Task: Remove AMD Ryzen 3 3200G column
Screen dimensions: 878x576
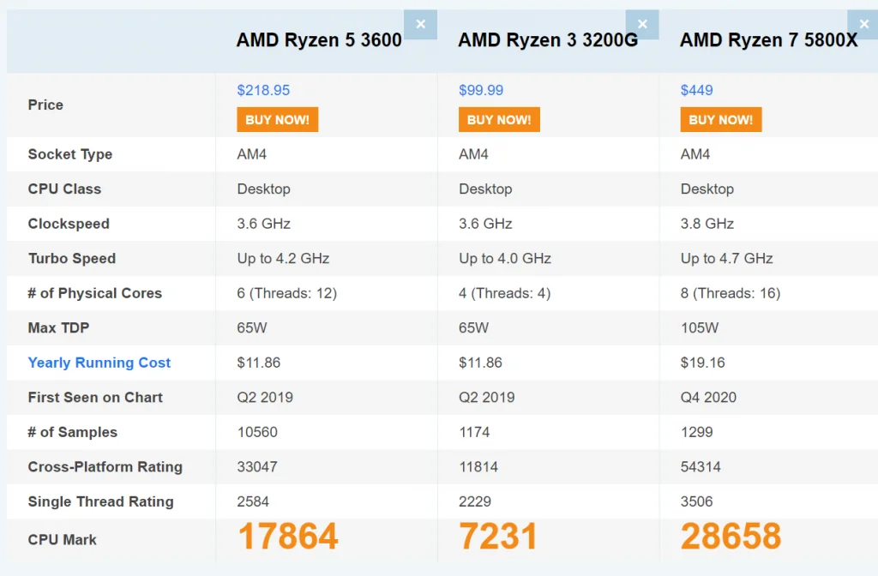Action: pyautogui.click(x=642, y=24)
